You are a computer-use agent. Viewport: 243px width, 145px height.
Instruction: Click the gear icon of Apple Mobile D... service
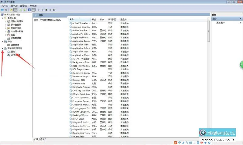pos(70,38)
